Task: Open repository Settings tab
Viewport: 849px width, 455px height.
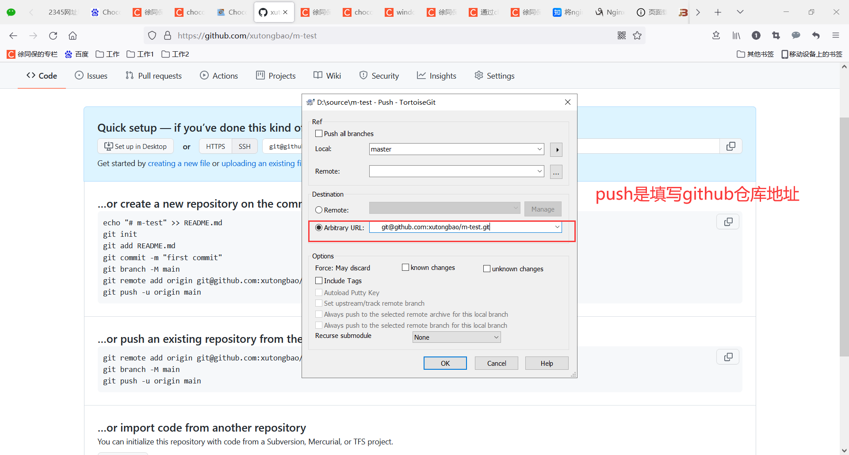Action: pyautogui.click(x=494, y=76)
